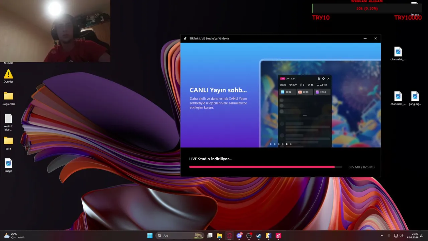This screenshot has height=241, width=428.
Task: Open OBS Studio from the taskbar
Action: coord(249,236)
